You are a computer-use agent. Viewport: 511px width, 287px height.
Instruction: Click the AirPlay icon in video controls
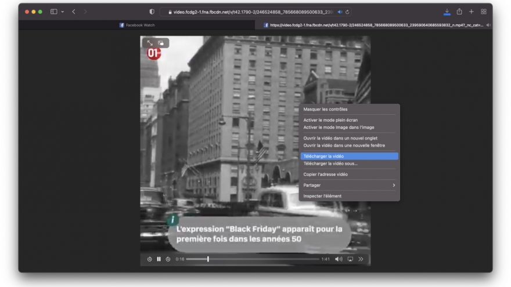coord(350,259)
